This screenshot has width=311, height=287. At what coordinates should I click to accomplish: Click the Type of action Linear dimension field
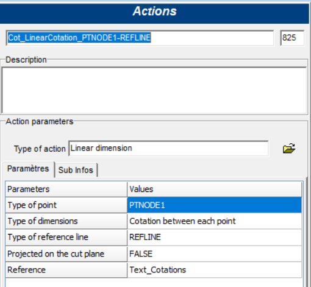click(168, 148)
